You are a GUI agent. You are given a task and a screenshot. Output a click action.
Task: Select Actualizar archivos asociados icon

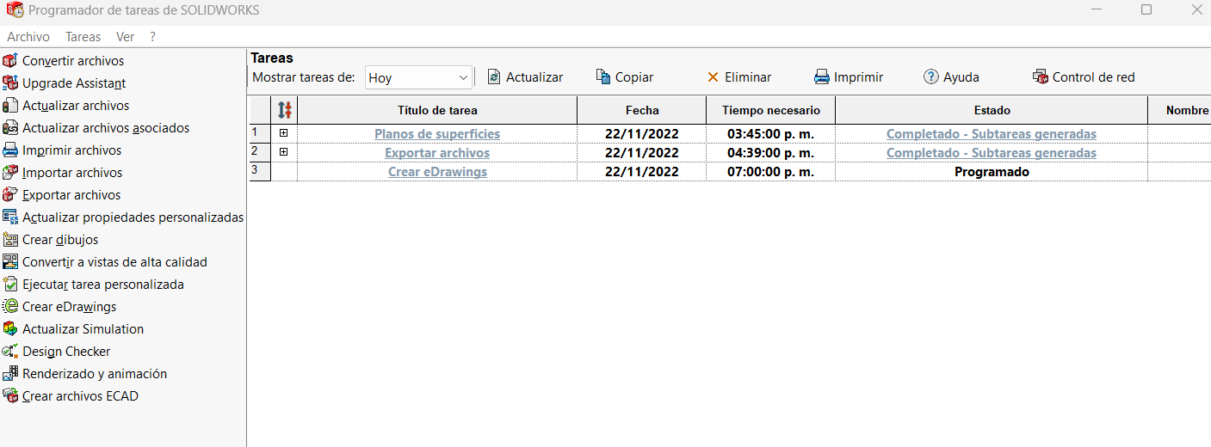click(x=10, y=128)
